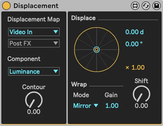Image resolution: width=163 pixels, height=126 pixels.
Task: Click the hot-swap preset icon
Action: (146, 6)
